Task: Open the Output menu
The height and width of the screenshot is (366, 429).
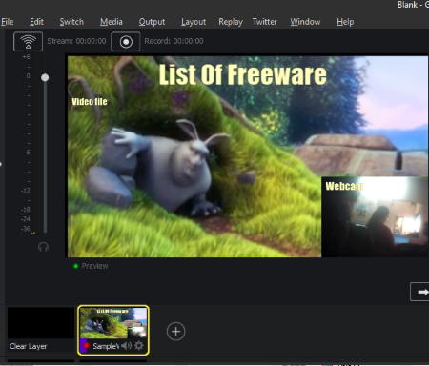Action: pyautogui.click(x=152, y=22)
